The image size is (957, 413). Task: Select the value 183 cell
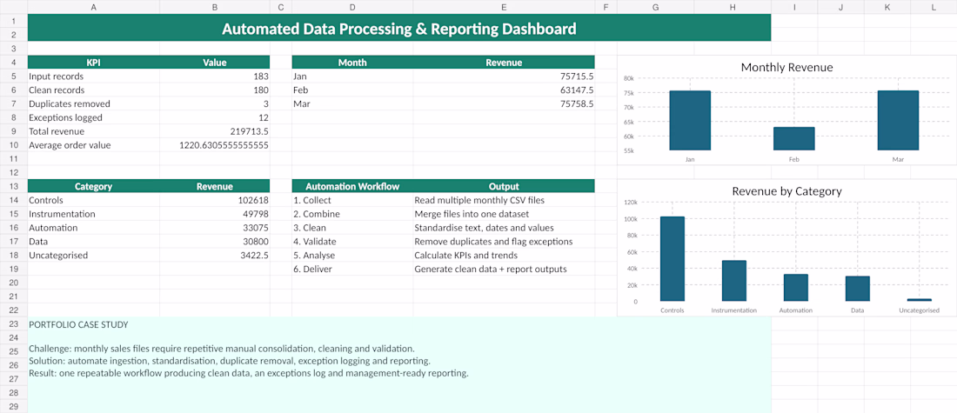pyautogui.click(x=214, y=77)
